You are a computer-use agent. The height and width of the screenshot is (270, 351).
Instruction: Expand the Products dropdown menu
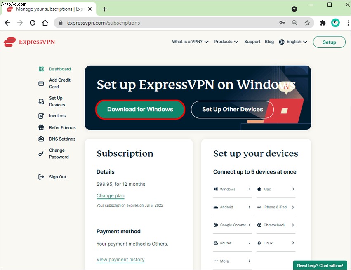tap(226, 42)
